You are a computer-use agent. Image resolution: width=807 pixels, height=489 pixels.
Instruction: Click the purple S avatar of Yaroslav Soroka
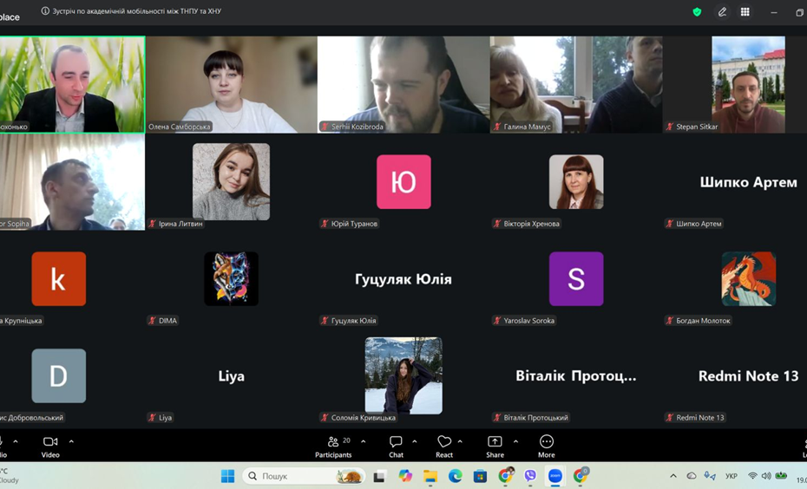click(576, 279)
